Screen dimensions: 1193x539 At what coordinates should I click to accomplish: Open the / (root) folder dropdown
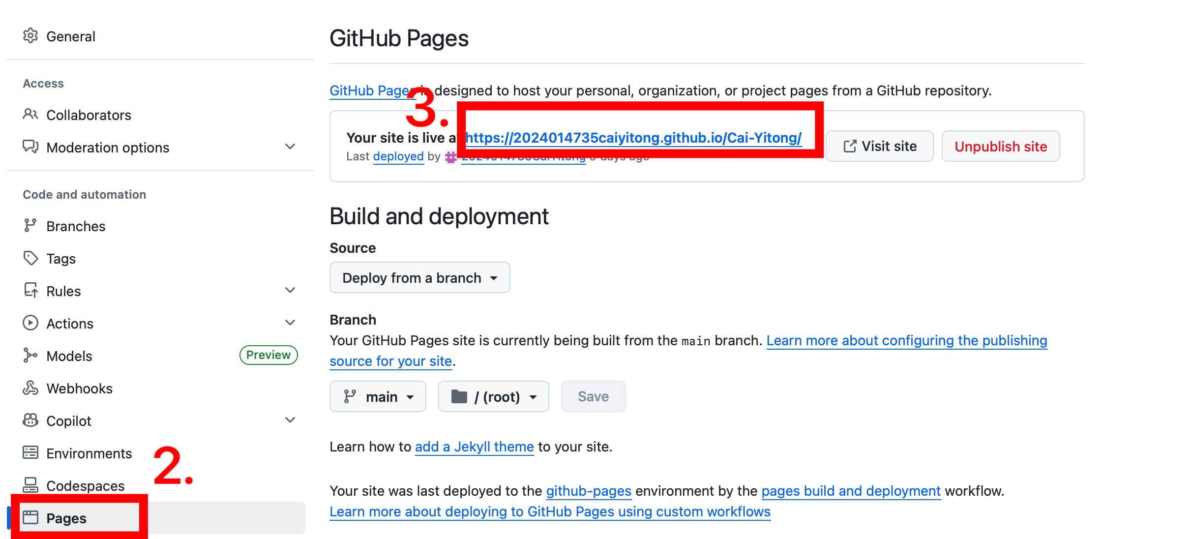click(494, 397)
